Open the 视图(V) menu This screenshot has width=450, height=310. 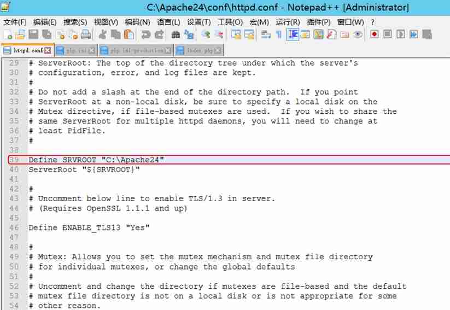point(106,22)
